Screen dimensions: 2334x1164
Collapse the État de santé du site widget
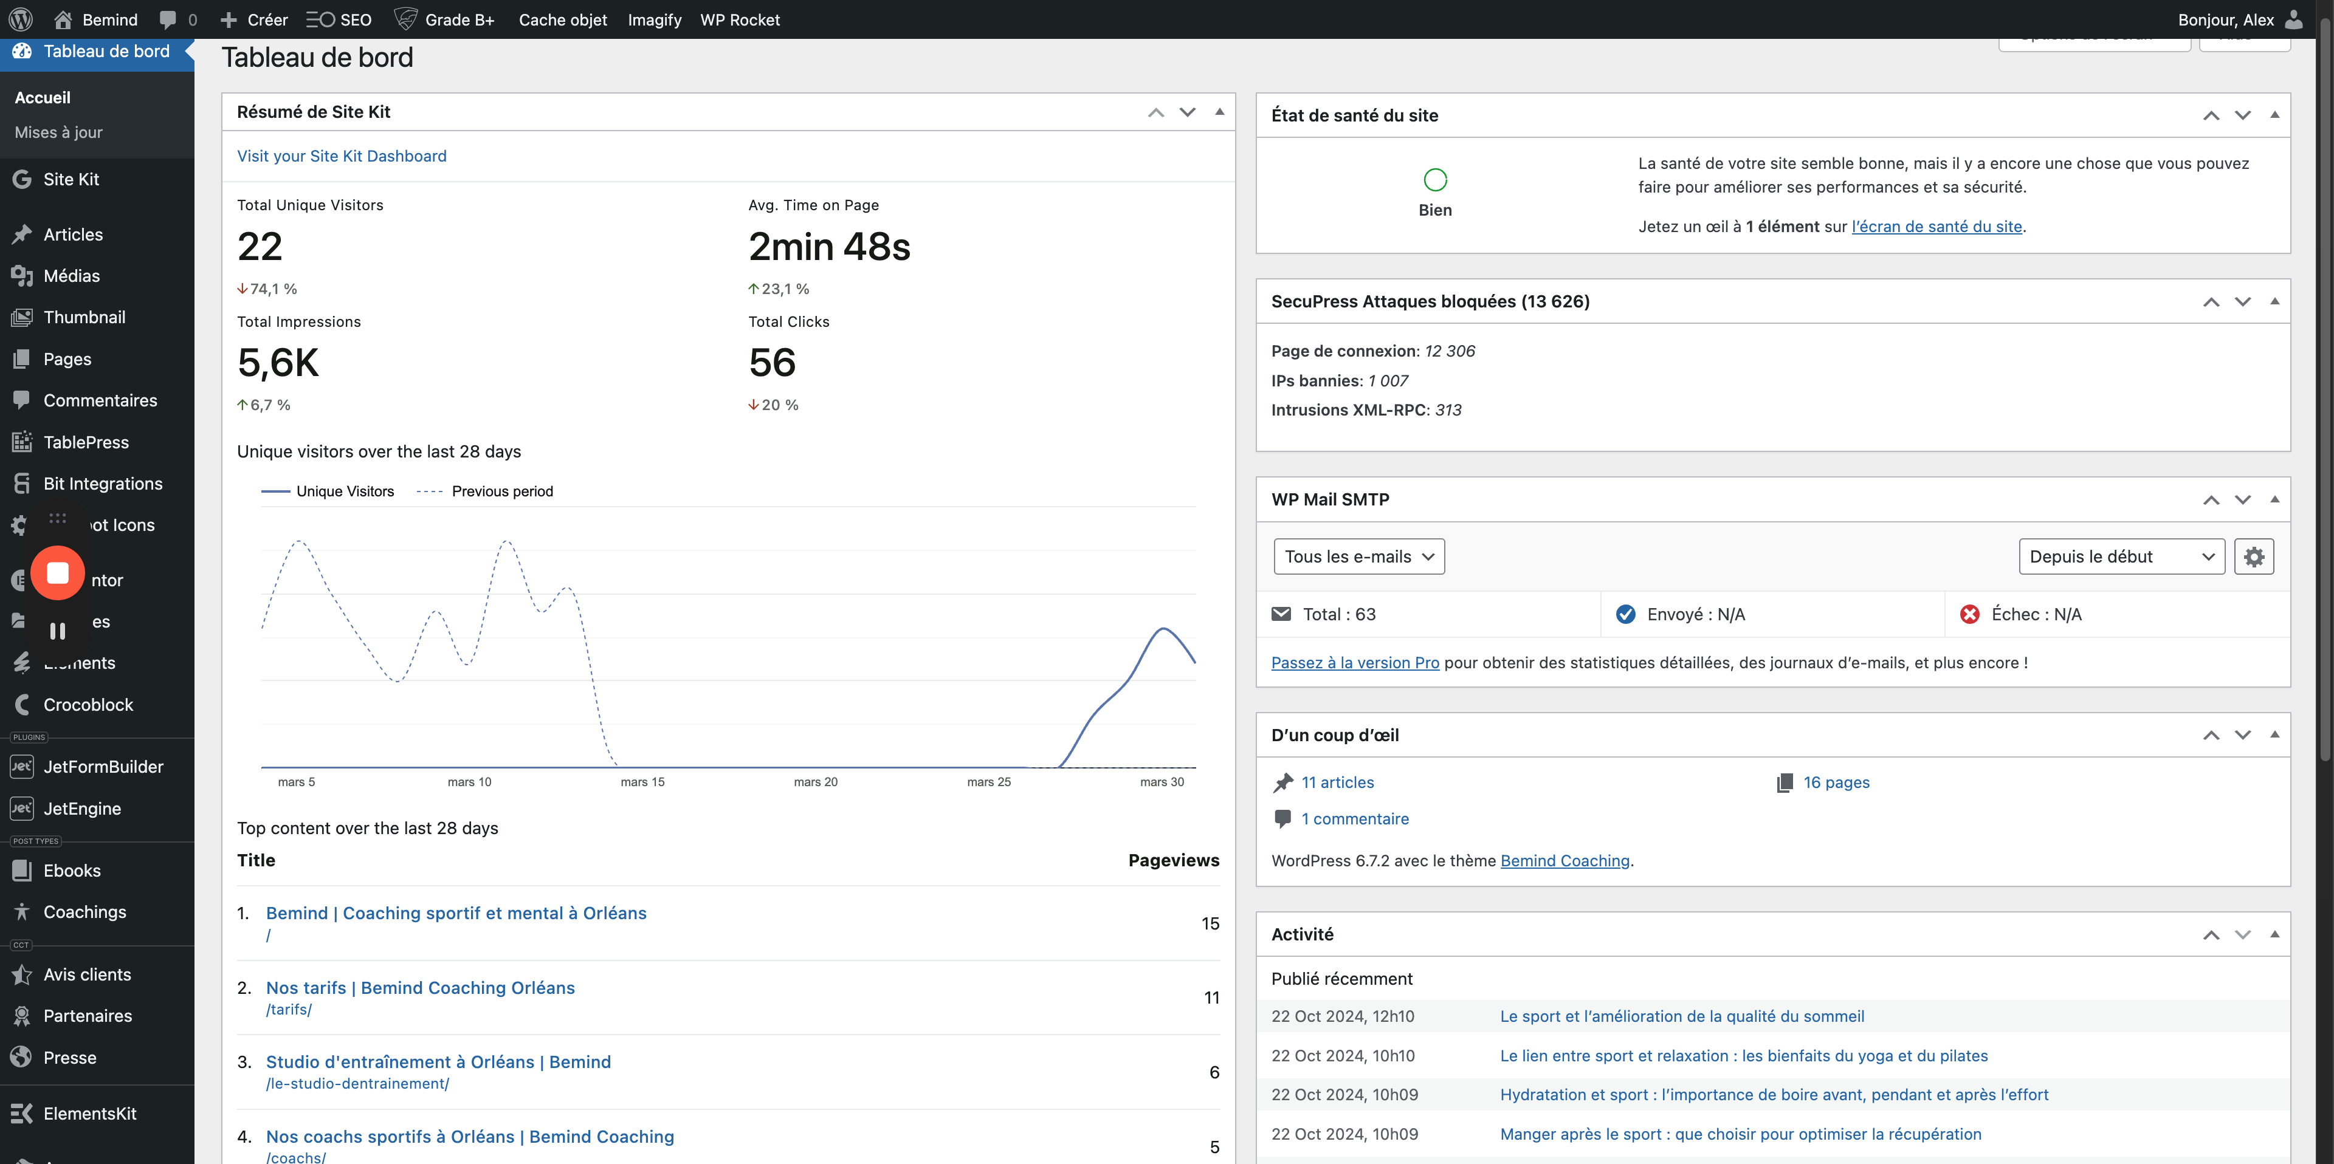coord(2274,115)
